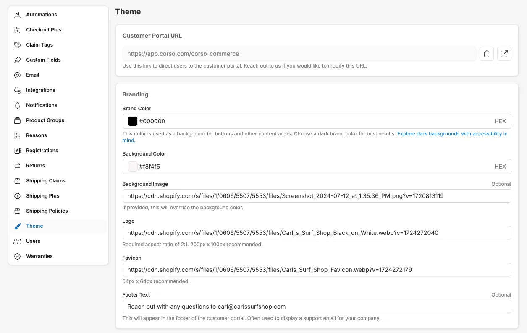Click the Users people icon
The width and height of the screenshot is (527, 333).
tap(17, 241)
